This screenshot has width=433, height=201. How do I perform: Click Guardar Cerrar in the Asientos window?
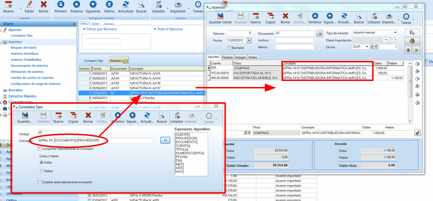[x=221, y=18]
